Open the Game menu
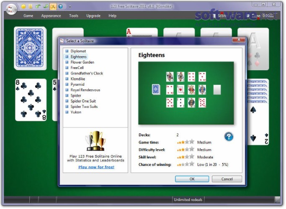The image size is (286, 209). (x=28, y=16)
